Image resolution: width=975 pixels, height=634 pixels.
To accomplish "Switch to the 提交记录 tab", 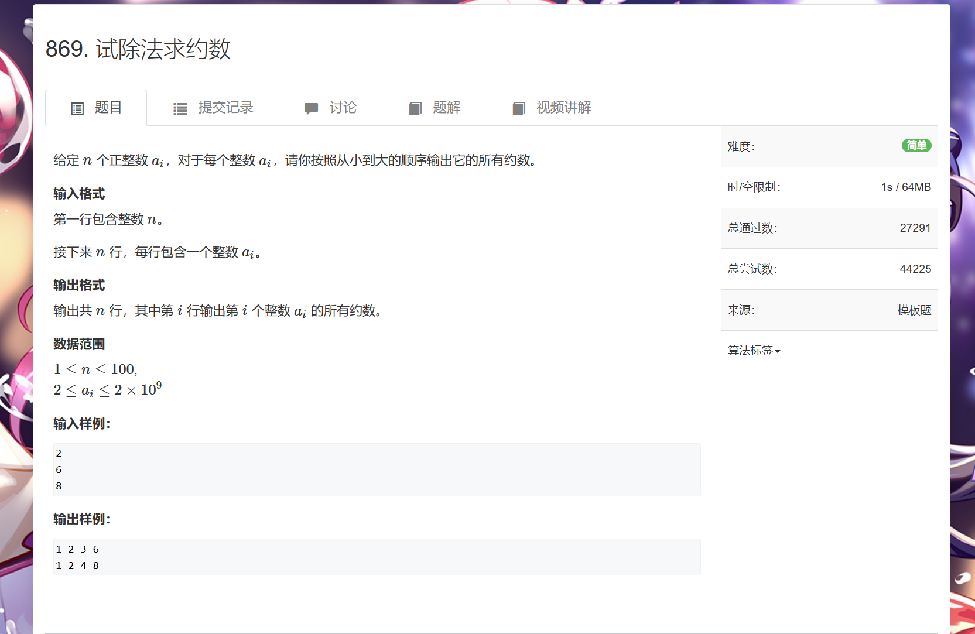I will (225, 108).
